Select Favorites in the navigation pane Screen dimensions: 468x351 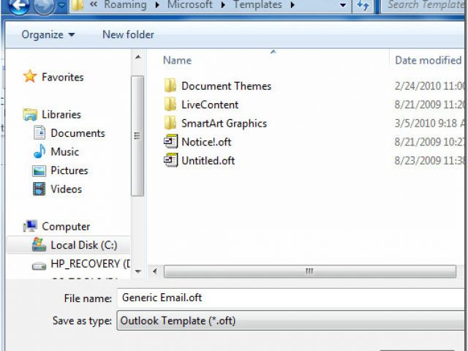[x=63, y=78]
